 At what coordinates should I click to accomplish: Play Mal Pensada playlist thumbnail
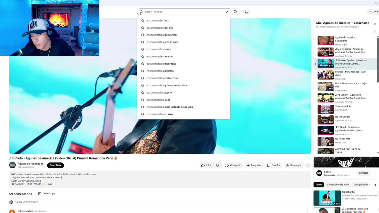326,52
